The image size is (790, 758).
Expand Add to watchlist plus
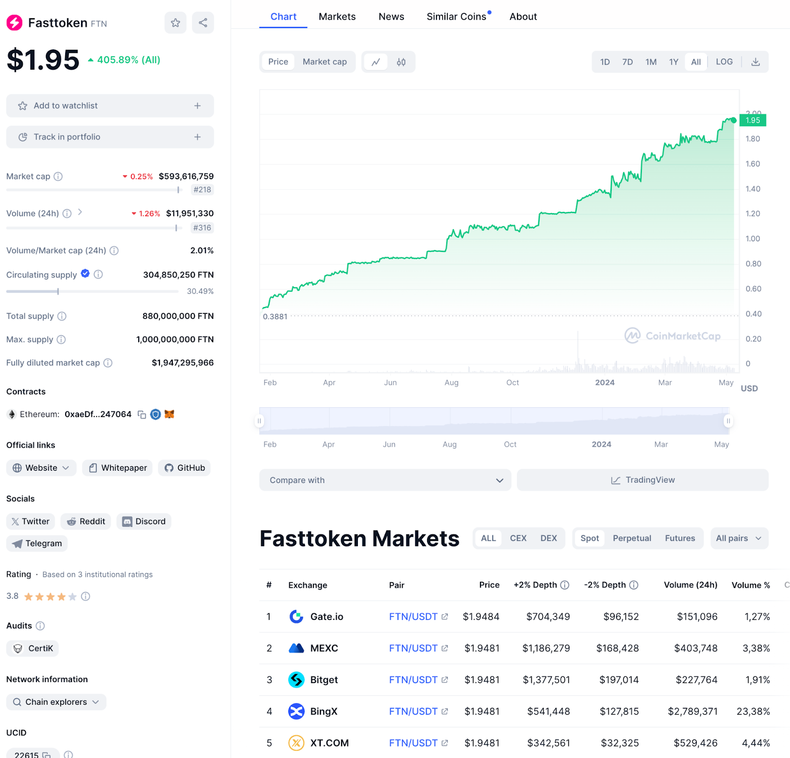[197, 106]
